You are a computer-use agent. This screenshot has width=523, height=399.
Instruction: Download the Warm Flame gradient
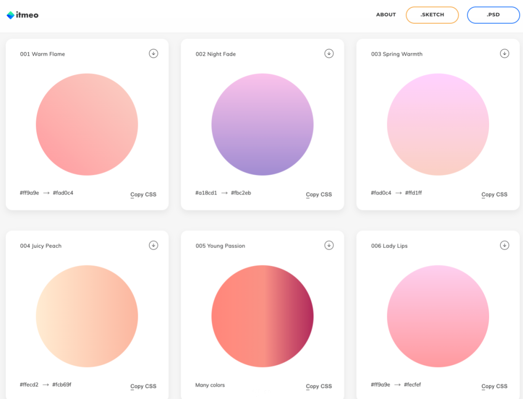tap(154, 53)
